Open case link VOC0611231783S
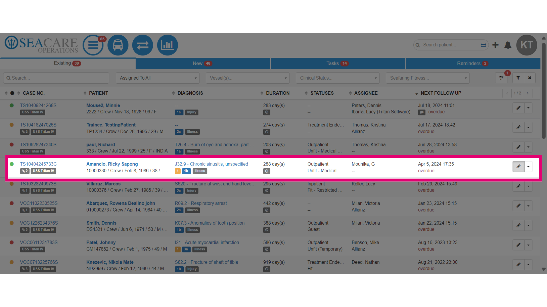Image resolution: width=547 pixels, height=307 pixels. point(39,242)
